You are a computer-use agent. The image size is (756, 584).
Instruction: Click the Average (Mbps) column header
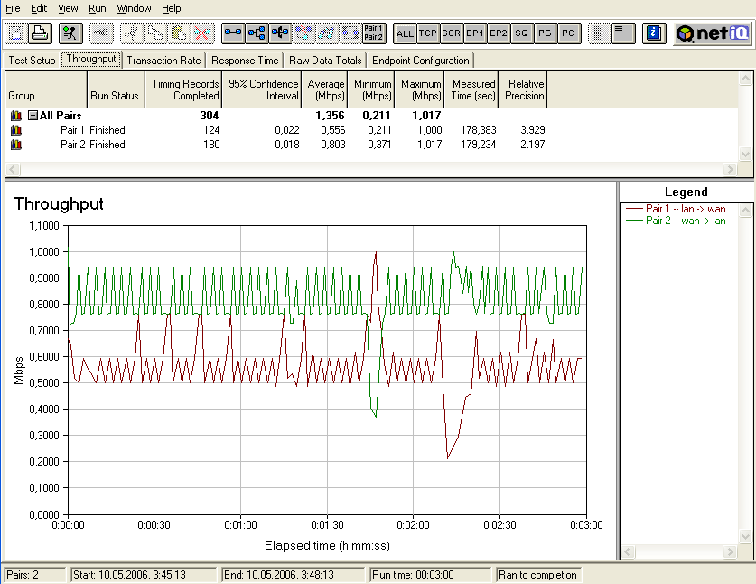coord(325,89)
